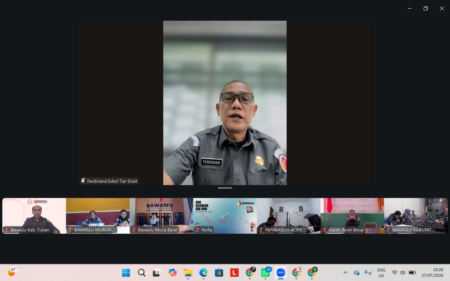
Task: Open the red L app on taskbar
Action: (x=234, y=273)
